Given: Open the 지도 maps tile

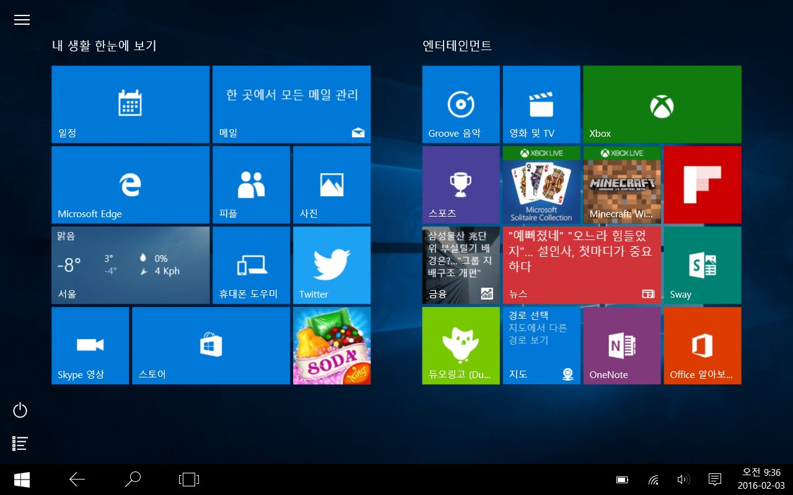Looking at the screenshot, I should pyautogui.click(x=541, y=345).
